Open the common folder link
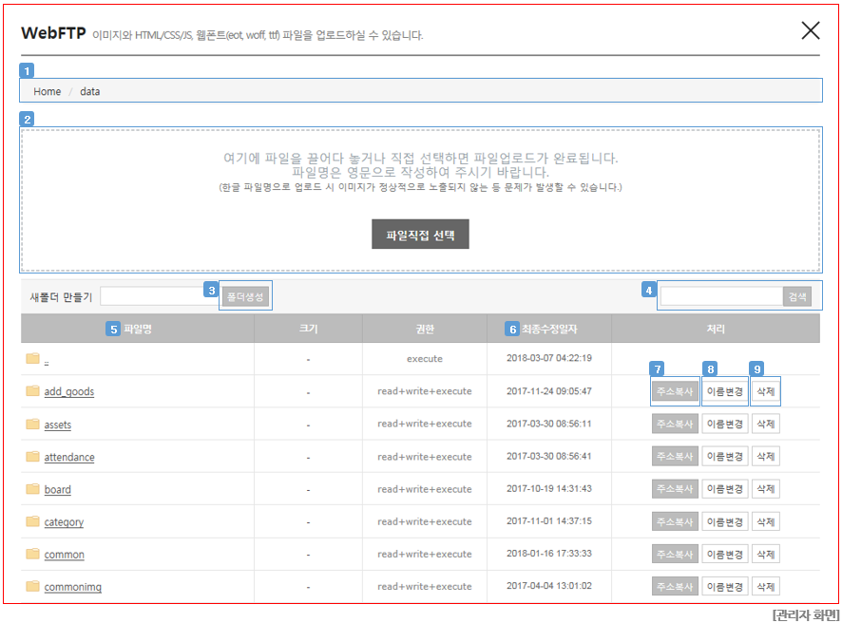The image size is (842, 623). click(x=64, y=555)
